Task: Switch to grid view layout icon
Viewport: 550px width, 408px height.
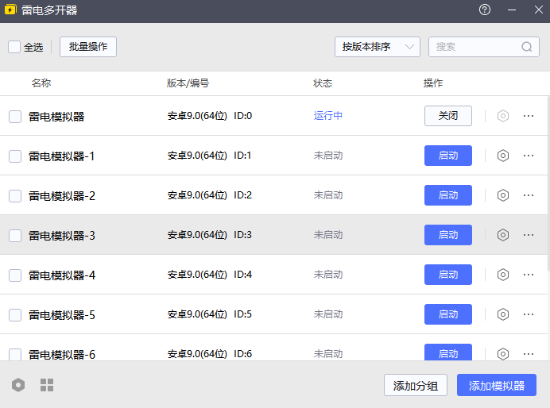Action: [x=47, y=385]
